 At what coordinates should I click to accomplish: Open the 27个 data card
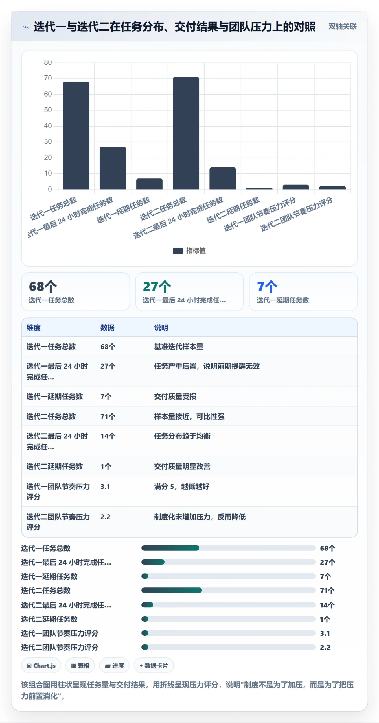click(x=189, y=291)
